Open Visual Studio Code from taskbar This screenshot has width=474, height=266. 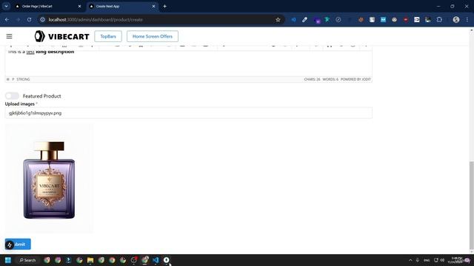coord(156,260)
